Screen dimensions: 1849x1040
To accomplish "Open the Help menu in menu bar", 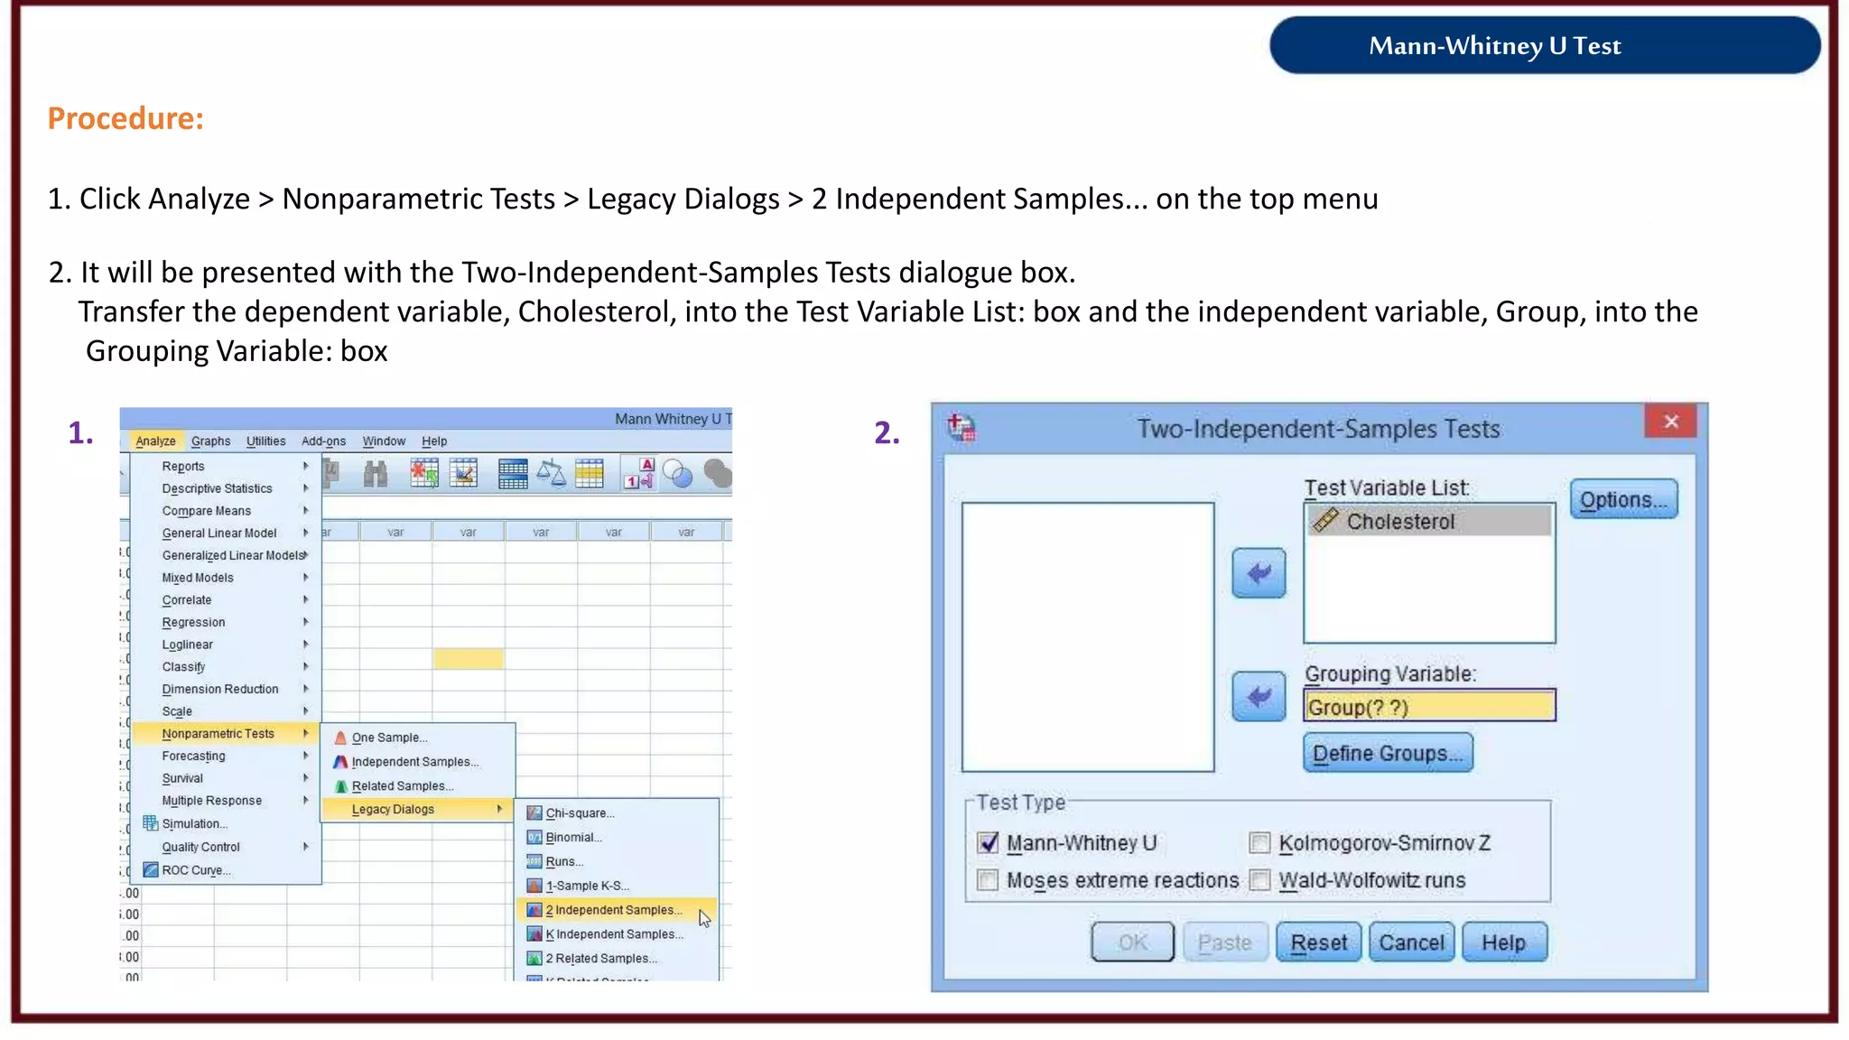I will coord(434,441).
